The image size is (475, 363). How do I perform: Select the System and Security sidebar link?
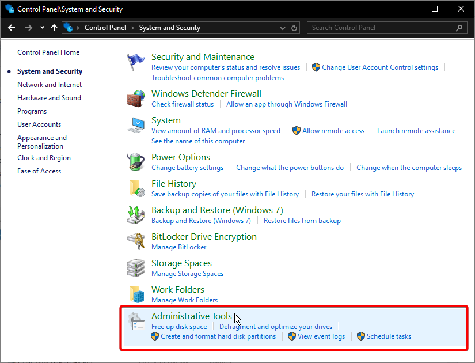50,71
